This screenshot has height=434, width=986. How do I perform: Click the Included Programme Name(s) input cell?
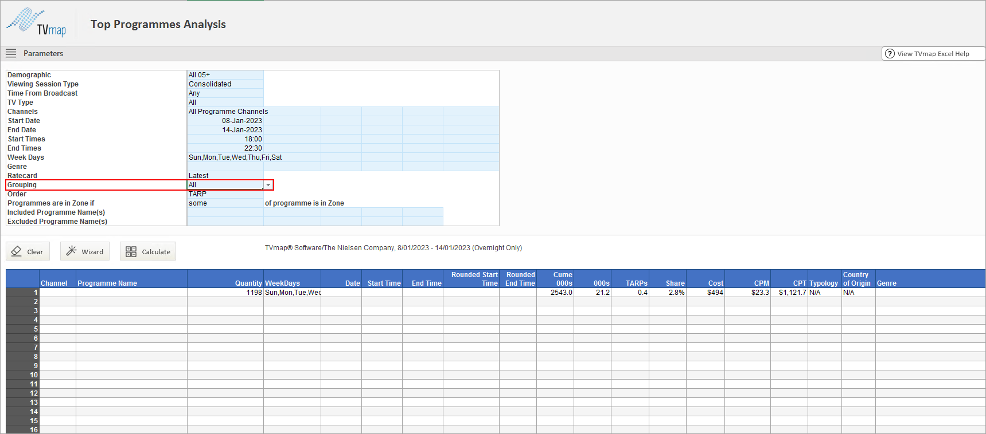coord(225,212)
